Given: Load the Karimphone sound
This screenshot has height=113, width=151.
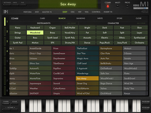Looking at the screenshot, I should point(111,48).
